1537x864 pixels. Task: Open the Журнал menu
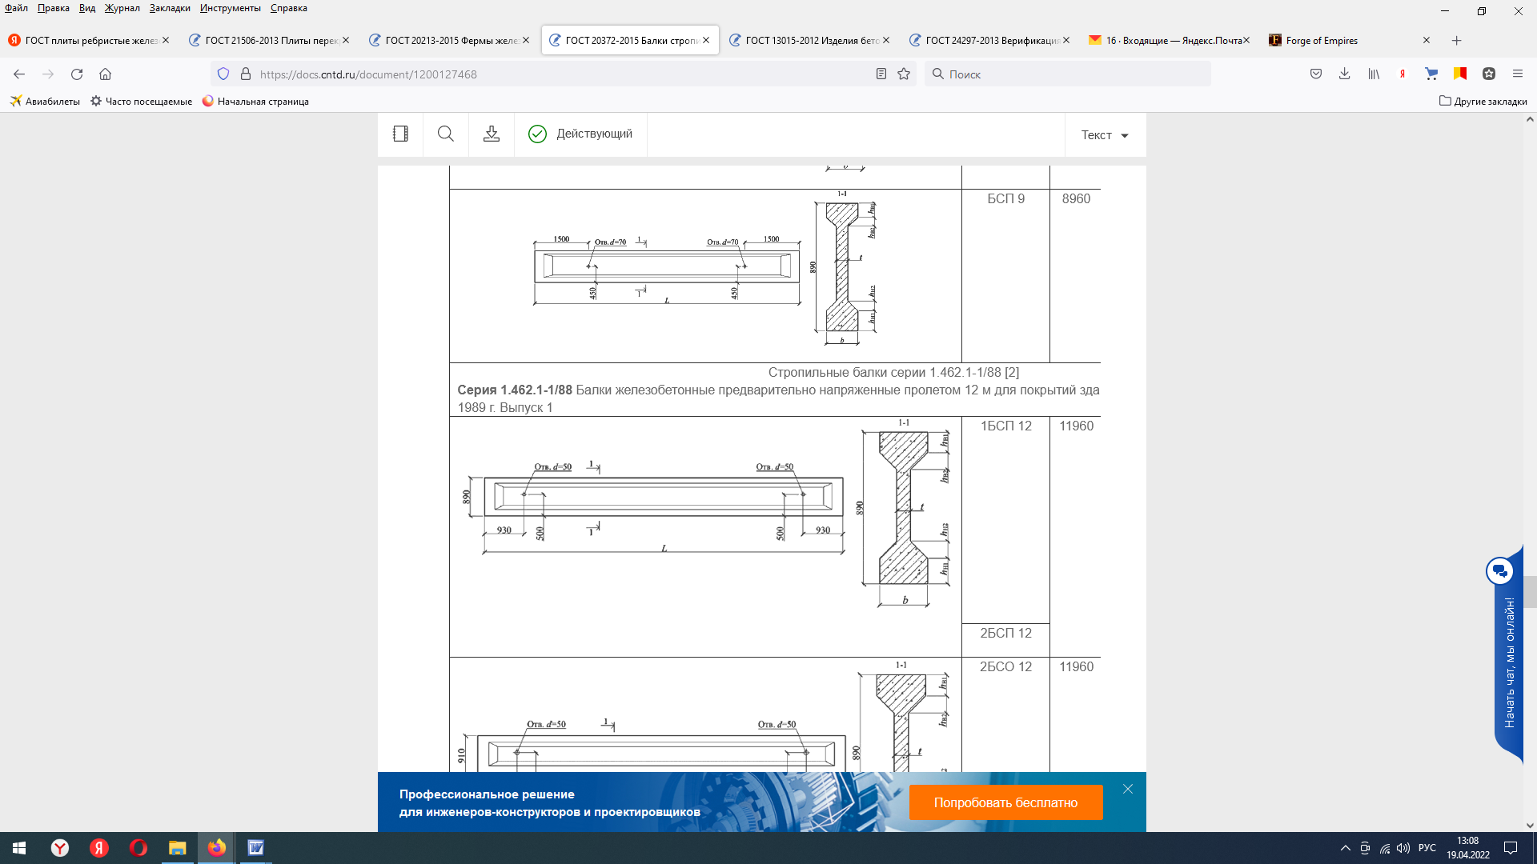point(122,8)
